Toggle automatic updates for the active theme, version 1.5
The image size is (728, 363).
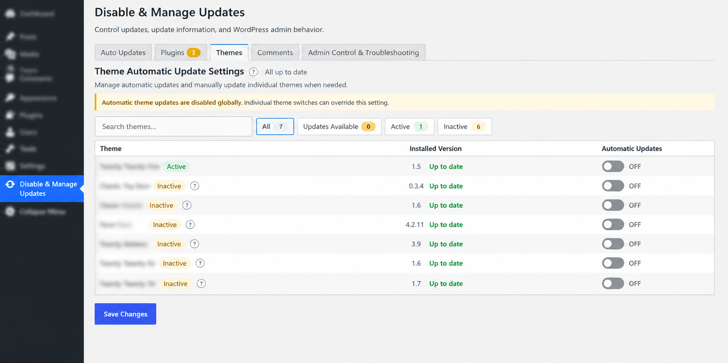[613, 166]
